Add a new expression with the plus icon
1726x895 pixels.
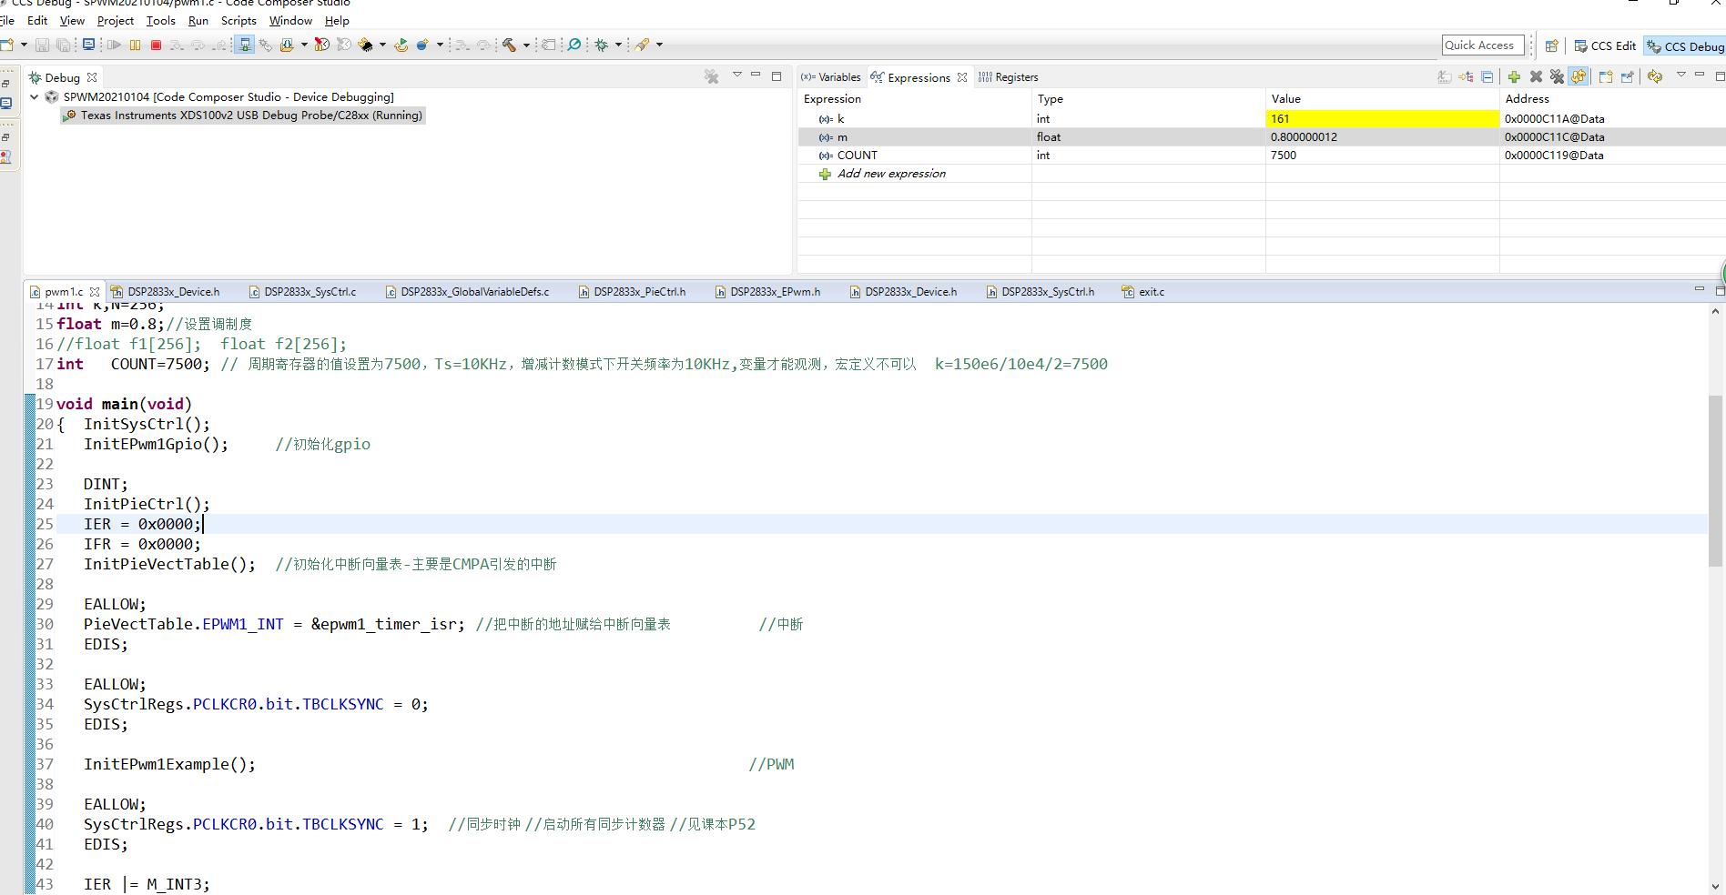click(1514, 77)
